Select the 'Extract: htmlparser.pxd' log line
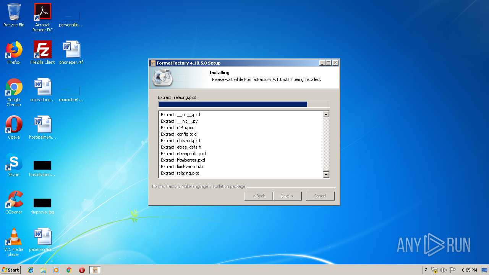Viewport: 489px width, 275px height. coord(183,160)
